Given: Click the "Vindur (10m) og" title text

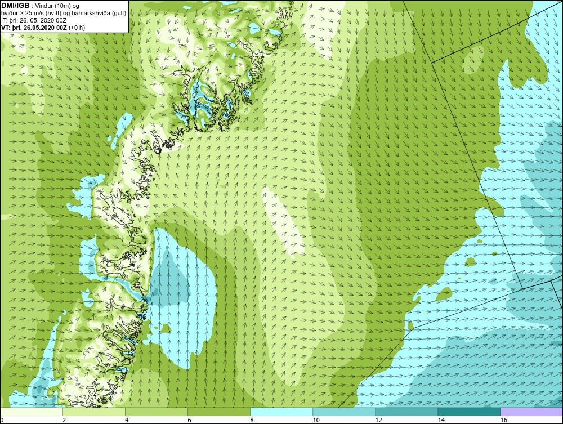Looking at the screenshot, I should coord(57,6).
